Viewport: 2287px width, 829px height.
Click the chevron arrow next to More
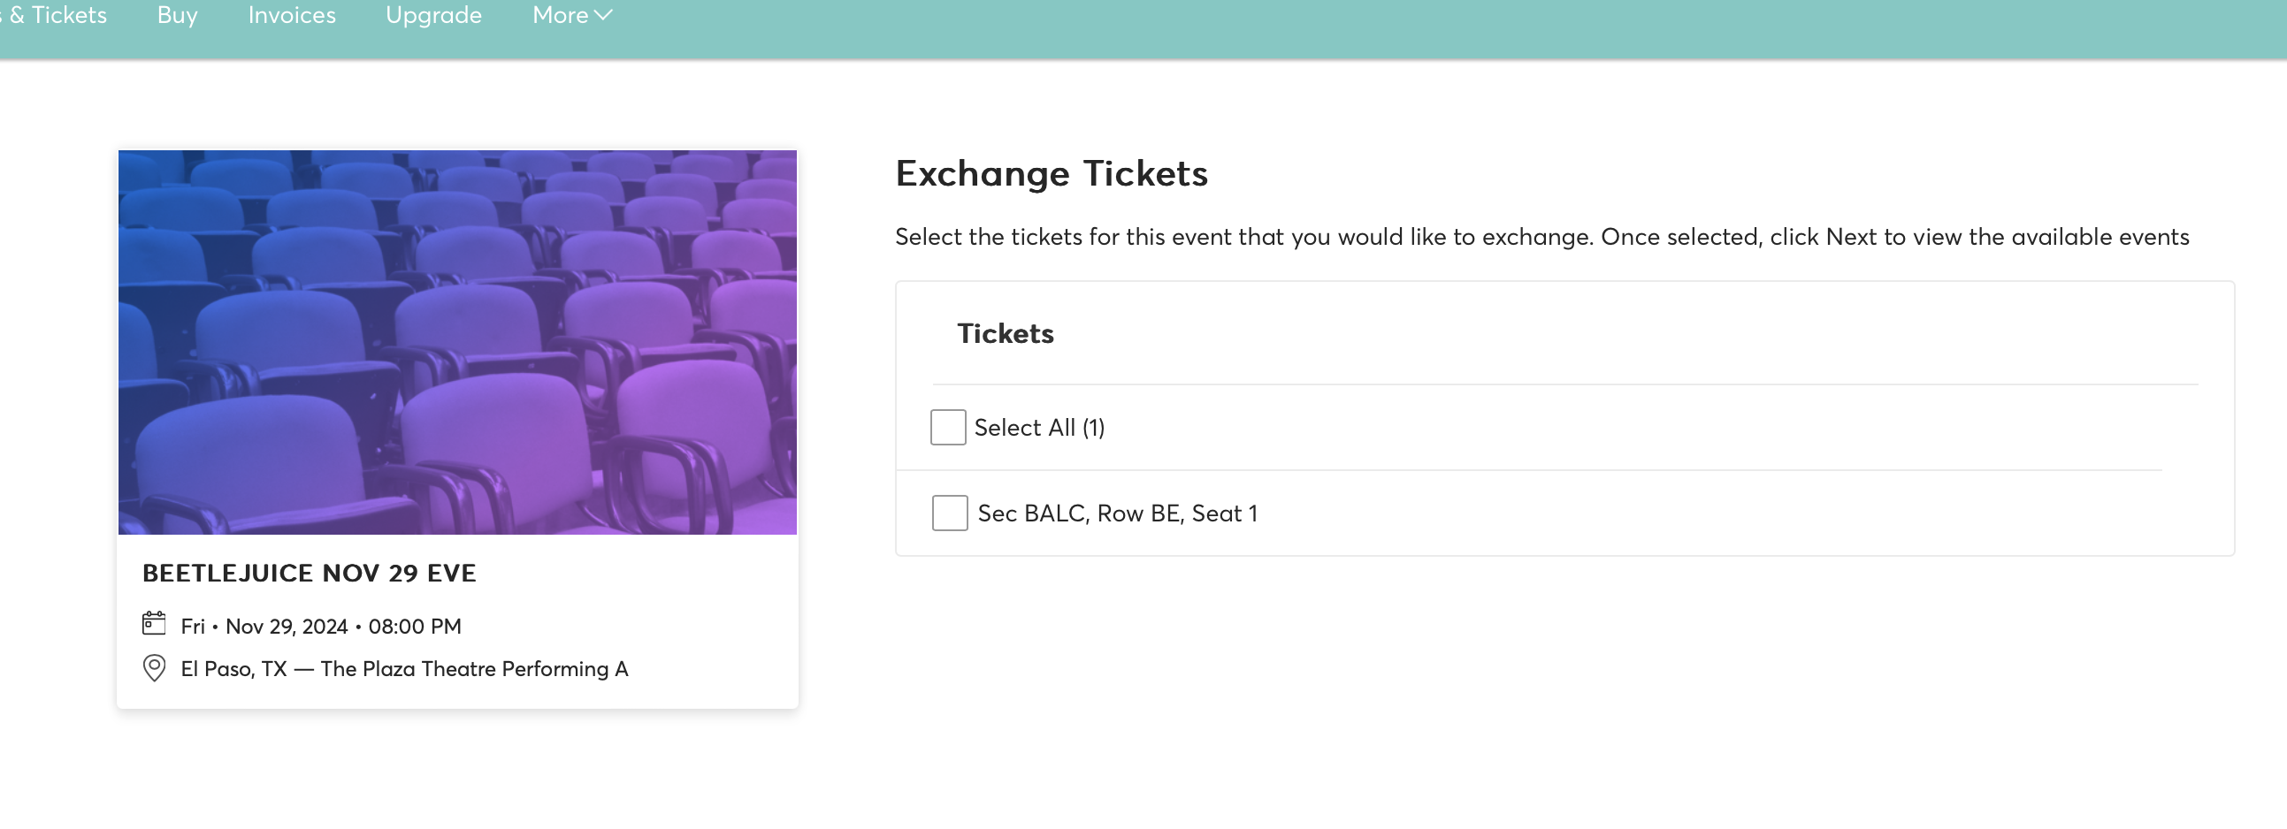[x=604, y=15]
